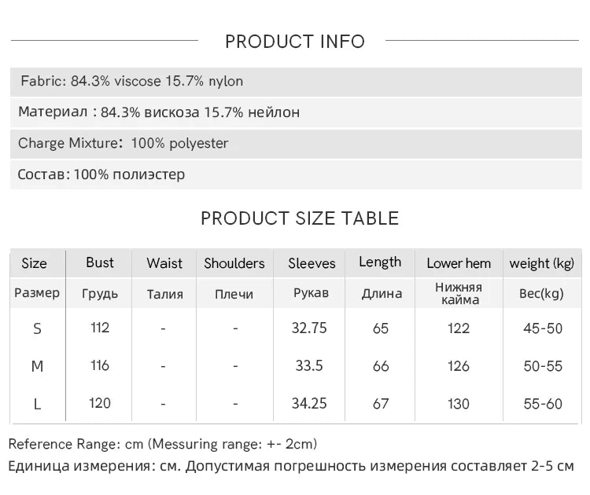Click the Shoulders column header
Viewport: 590px width, 495px height.
click(234, 263)
